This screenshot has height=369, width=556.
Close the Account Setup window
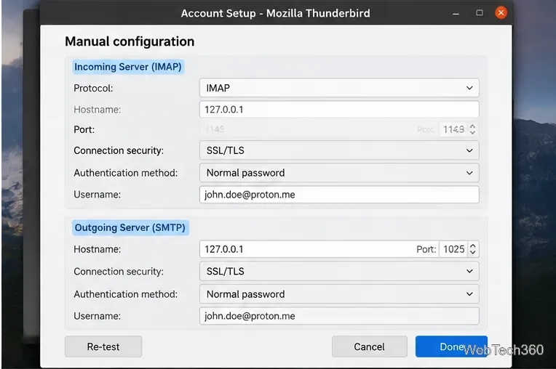(x=501, y=13)
